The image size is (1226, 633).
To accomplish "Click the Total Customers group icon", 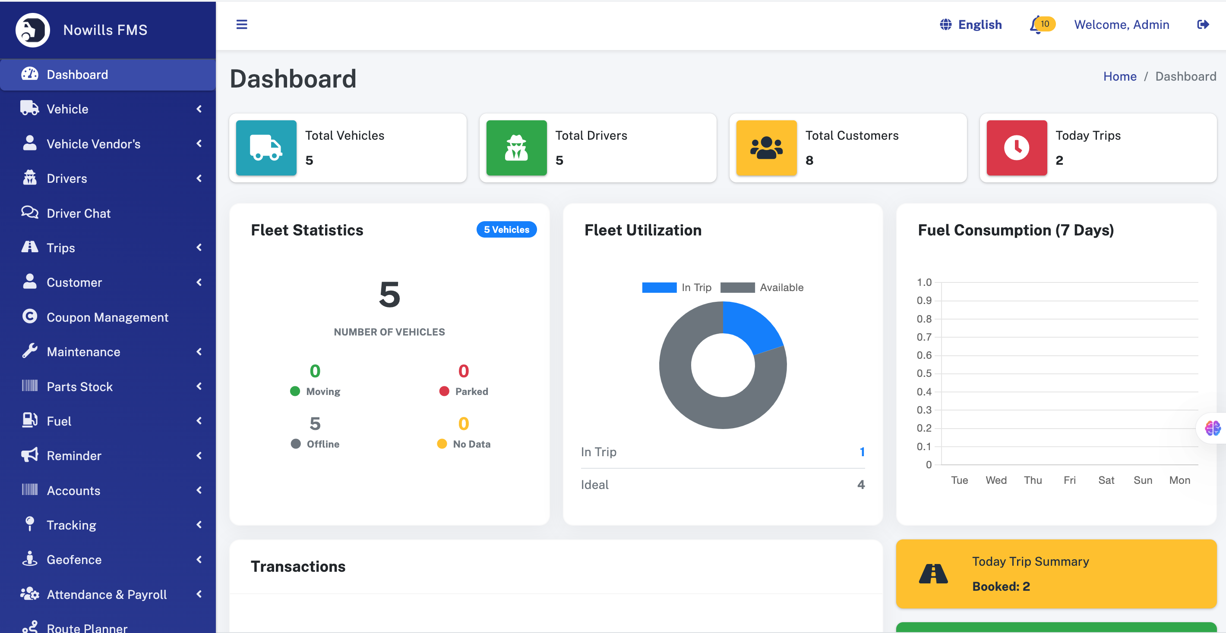I will (x=766, y=148).
